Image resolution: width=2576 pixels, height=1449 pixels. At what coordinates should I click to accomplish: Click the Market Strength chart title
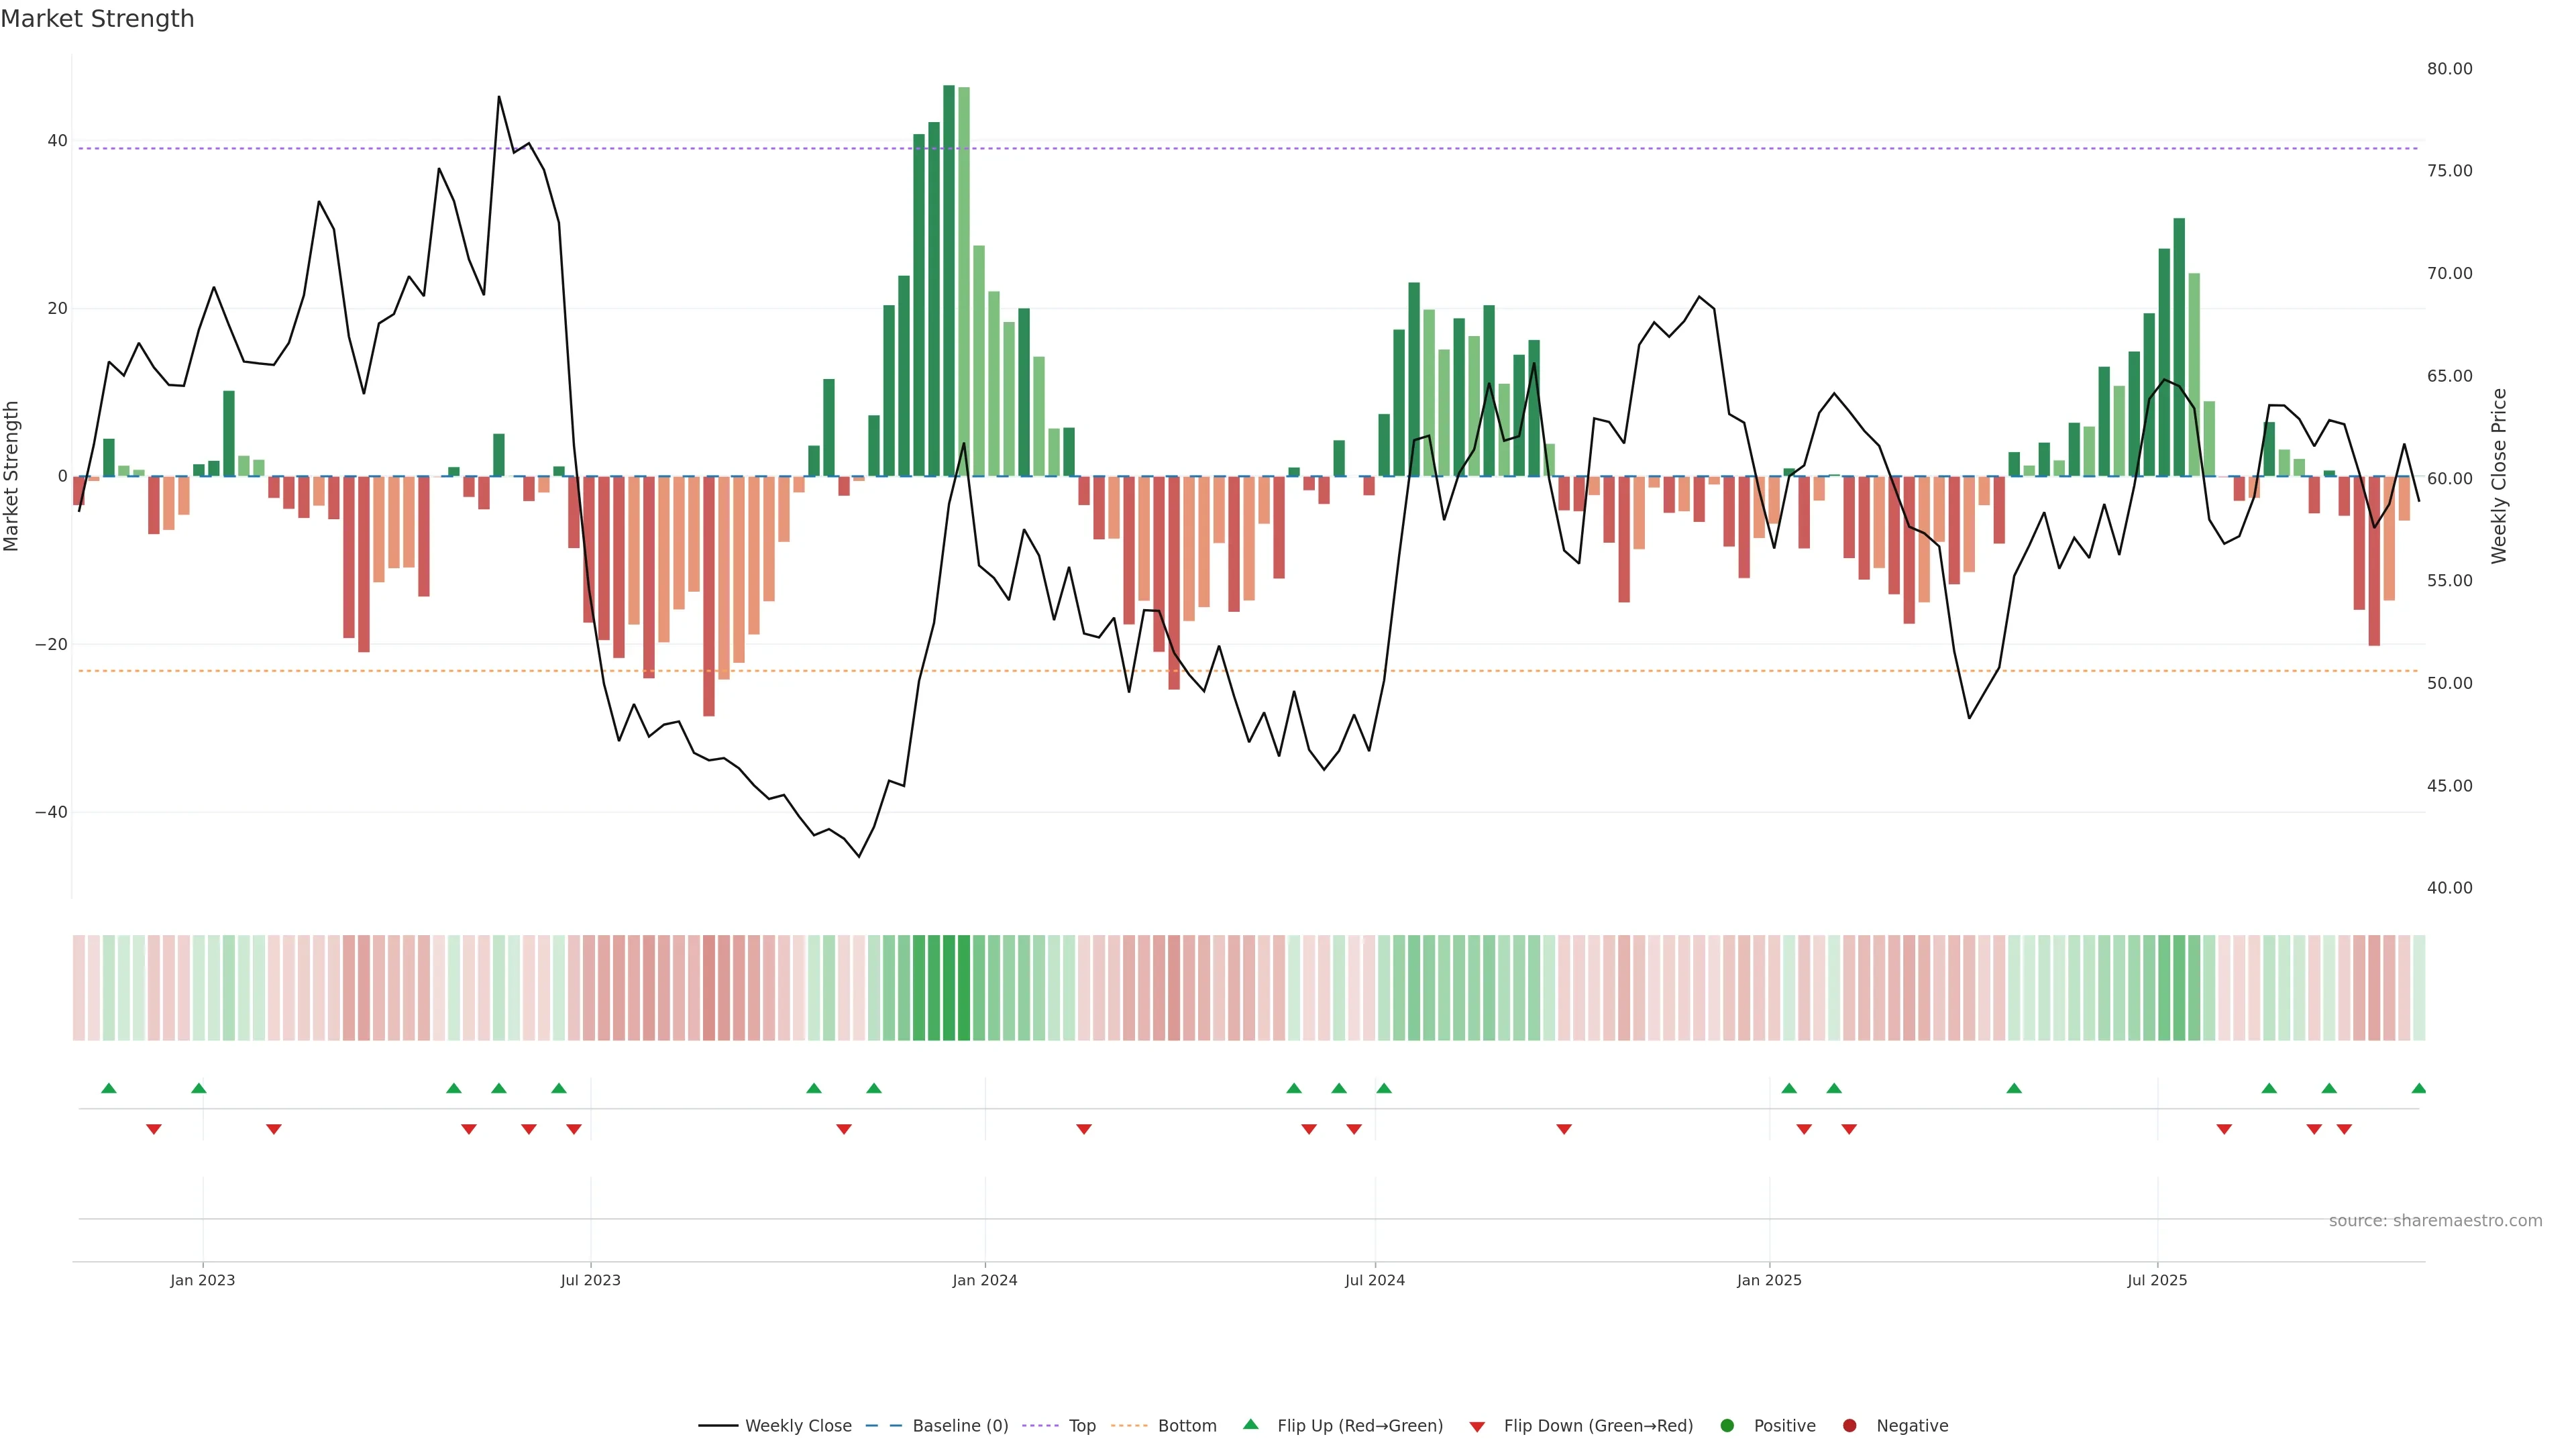pyautogui.click(x=97, y=19)
